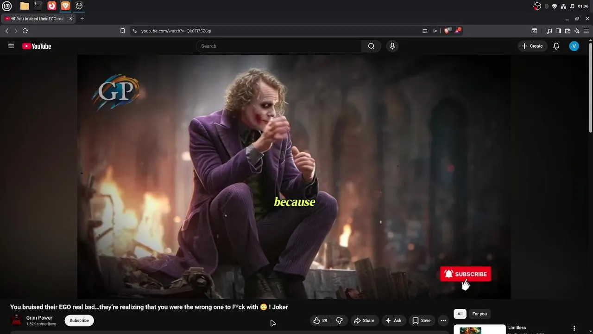Click the screen cast icon in address bar

point(425,31)
